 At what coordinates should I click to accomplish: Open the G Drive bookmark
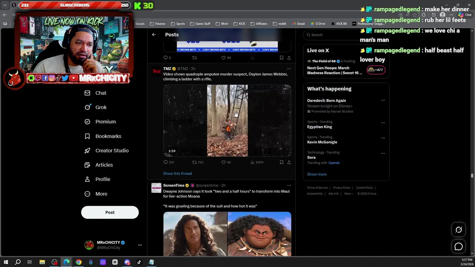click(317, 24)
